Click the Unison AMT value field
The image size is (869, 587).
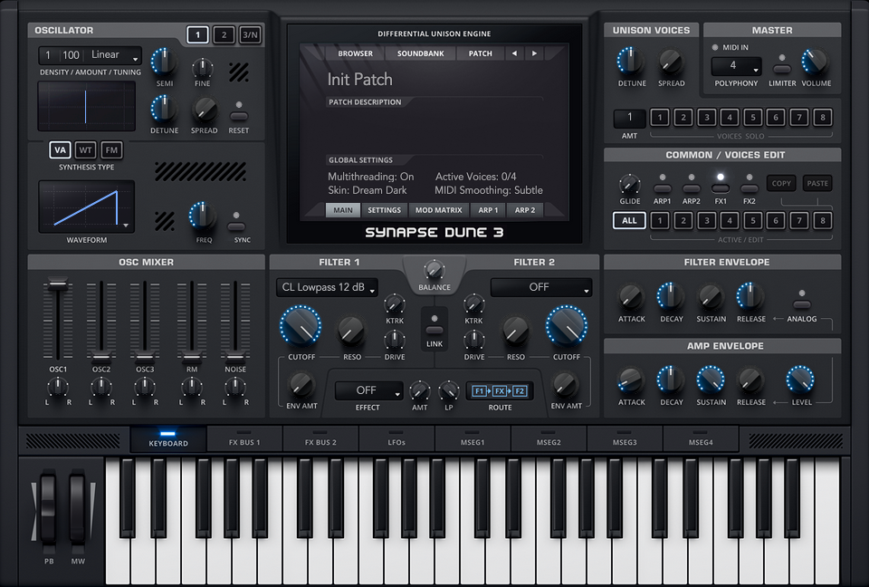tap(629, 118)
